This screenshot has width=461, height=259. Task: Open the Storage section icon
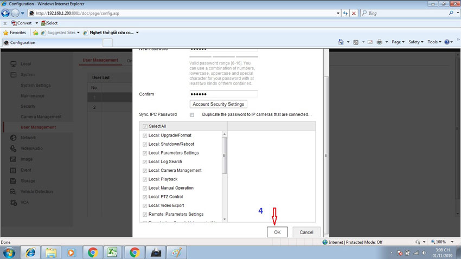point(13,181)
